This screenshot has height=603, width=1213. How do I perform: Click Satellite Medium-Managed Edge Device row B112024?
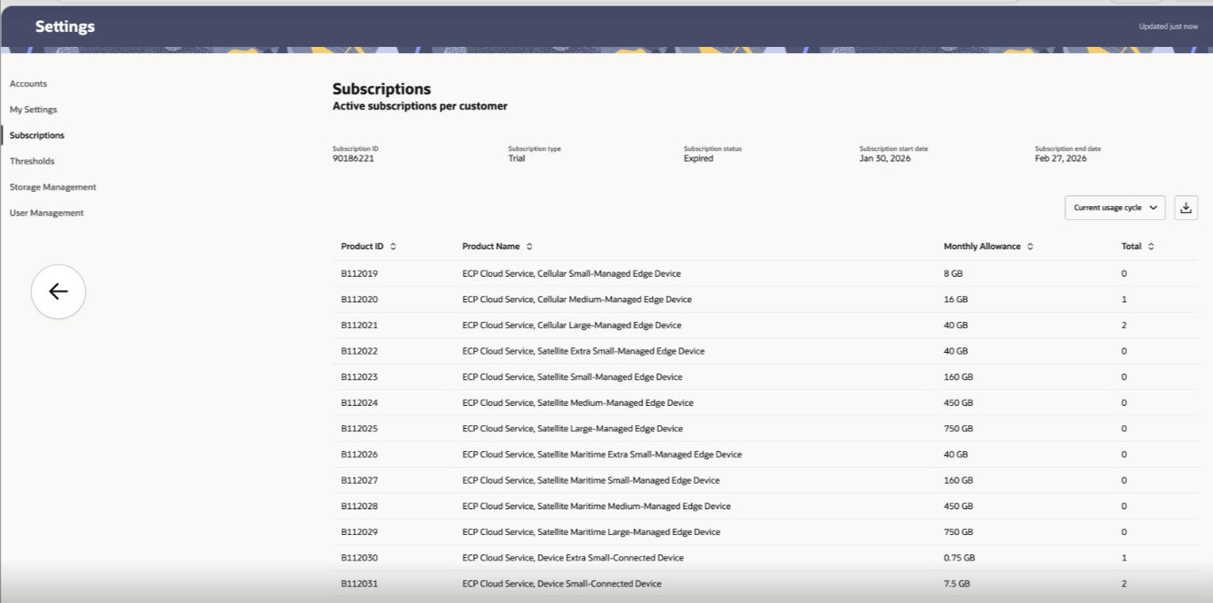point(578,403)
